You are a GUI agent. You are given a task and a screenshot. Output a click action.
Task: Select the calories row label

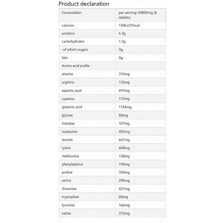[x=68, y=25]
